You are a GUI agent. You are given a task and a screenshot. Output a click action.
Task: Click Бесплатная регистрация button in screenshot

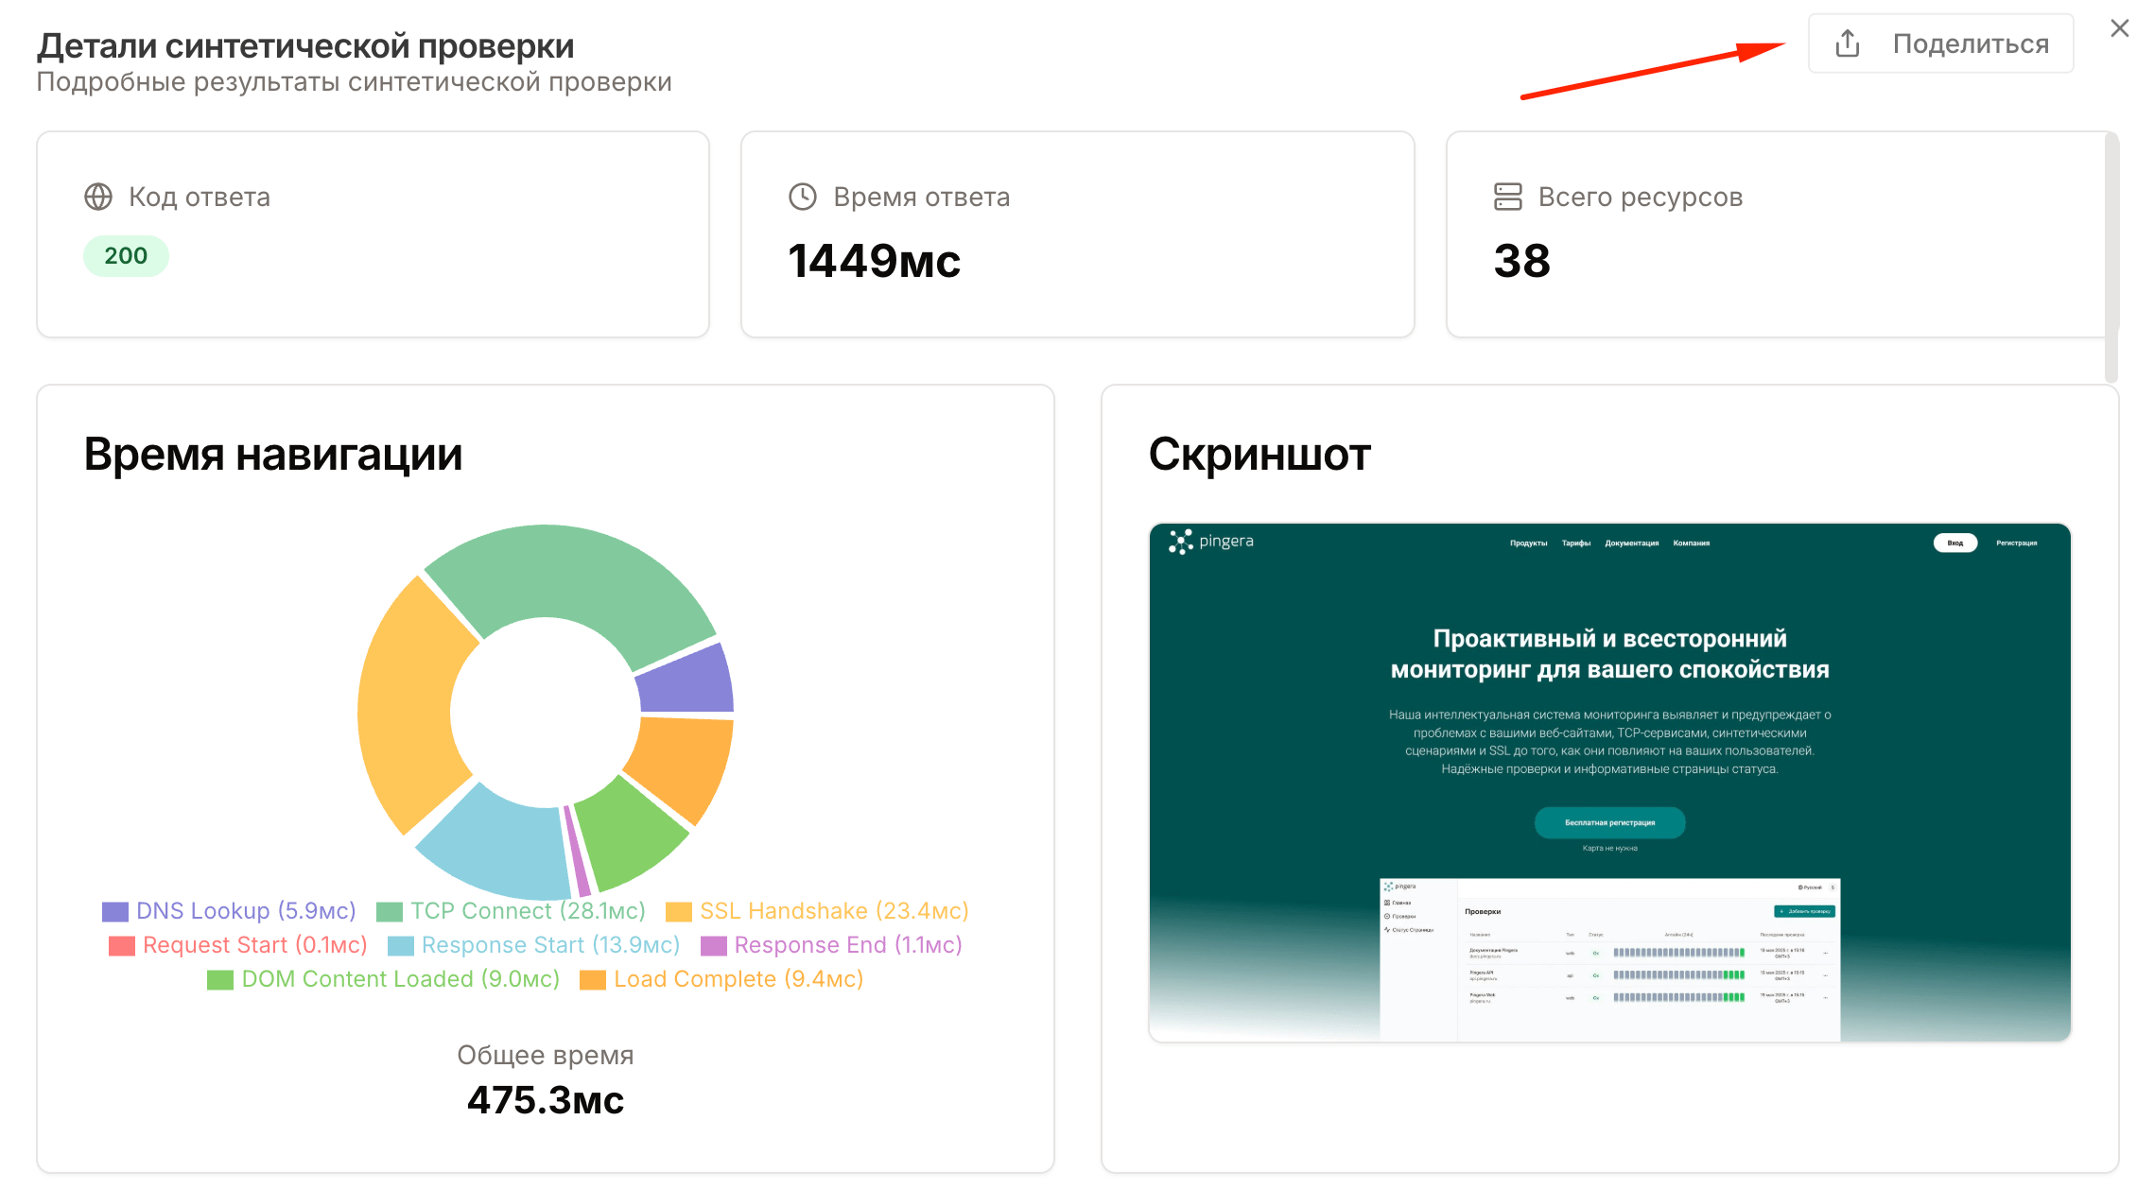[1609, 822]
